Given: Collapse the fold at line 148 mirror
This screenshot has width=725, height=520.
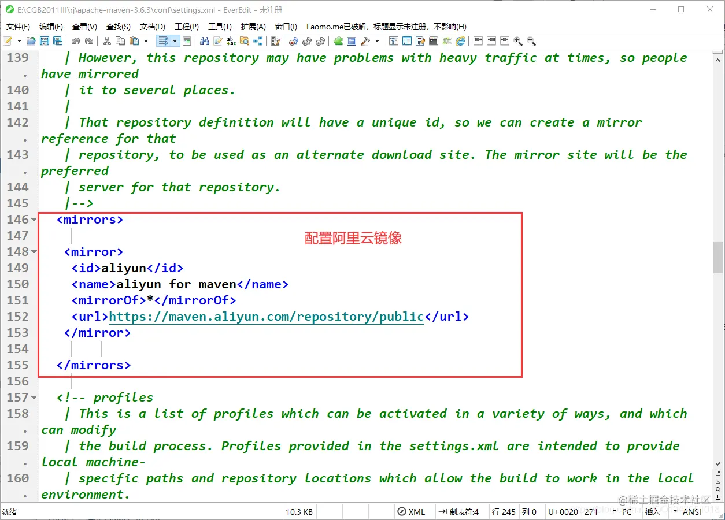Looking at the screenshot, I should (x=34, y=252).
